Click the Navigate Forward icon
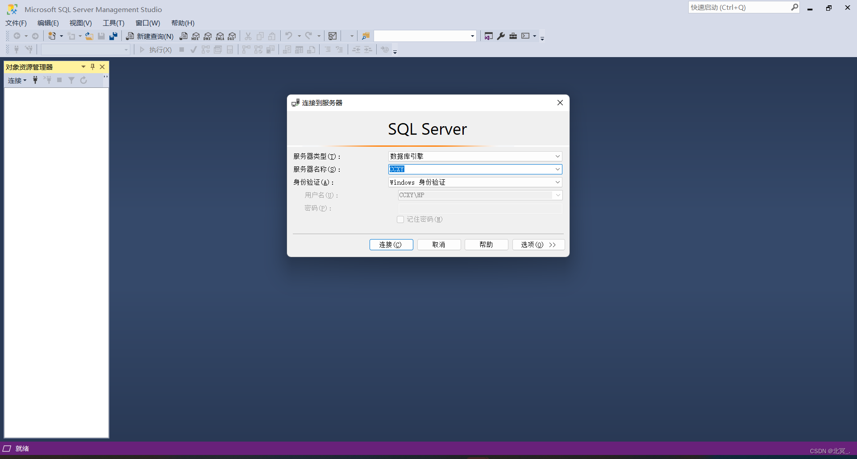The height and width of the screenshot is (459, 857). [x=35, y=36]
